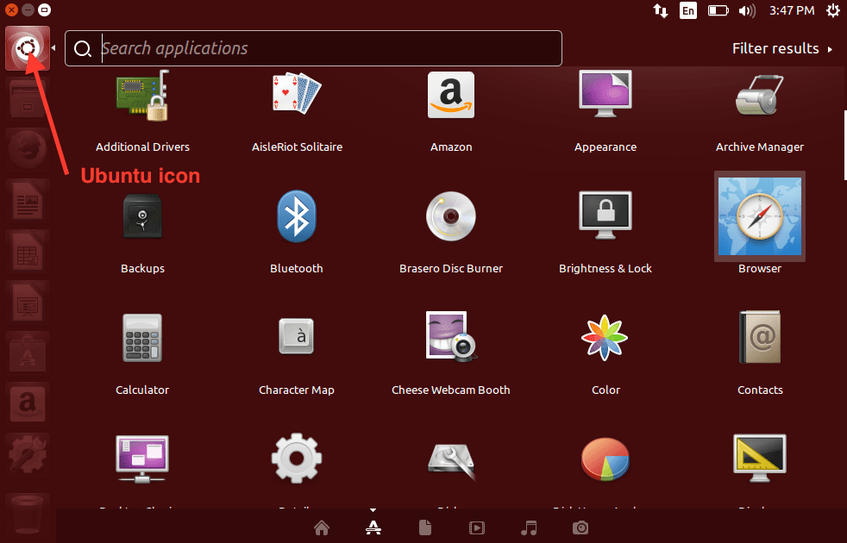Launch AisleRiot Solitaire game
This screenshot has height=543, width=847.
(x=297, y=94)
